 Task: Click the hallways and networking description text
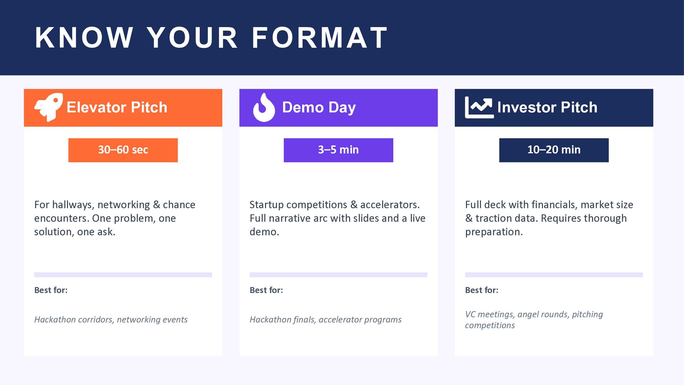point(115,218)
